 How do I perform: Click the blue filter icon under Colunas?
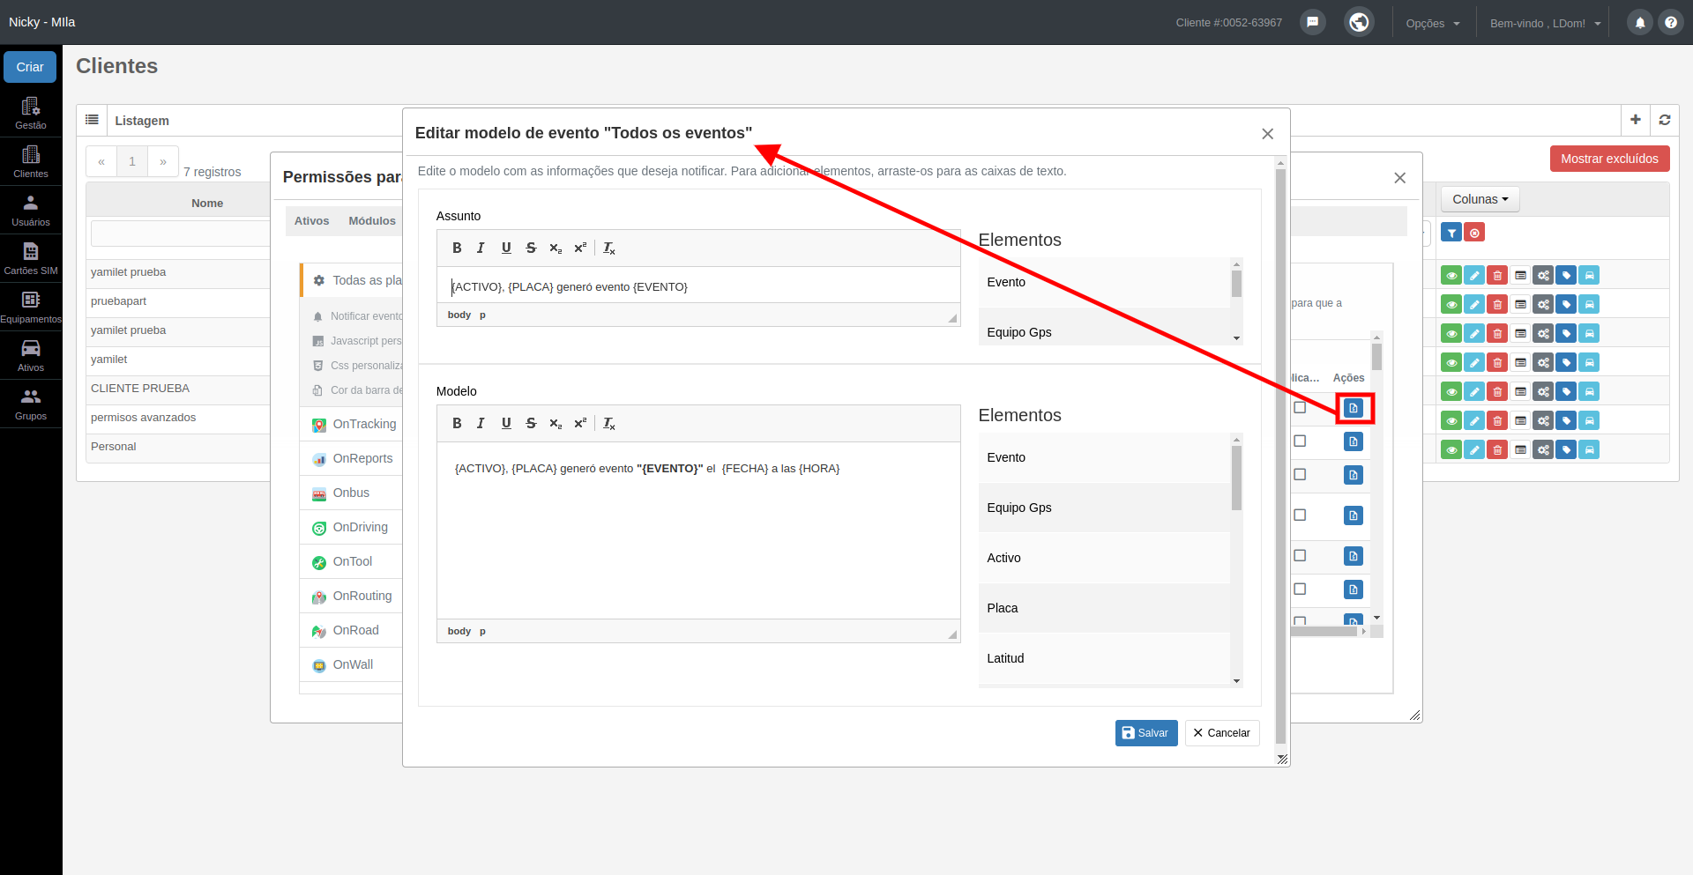pos(1451,233)
